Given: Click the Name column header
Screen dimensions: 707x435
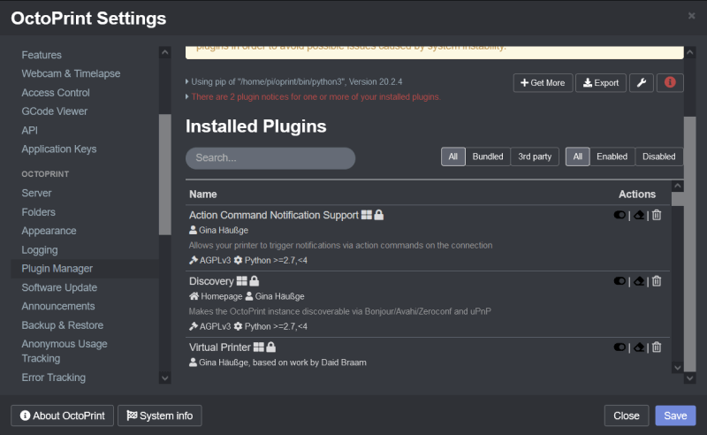Looking at the screenshot, I should pos(203,194).
